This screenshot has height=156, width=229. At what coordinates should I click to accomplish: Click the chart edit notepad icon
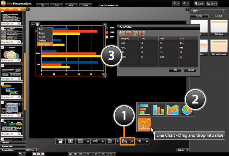click(38, 25)
